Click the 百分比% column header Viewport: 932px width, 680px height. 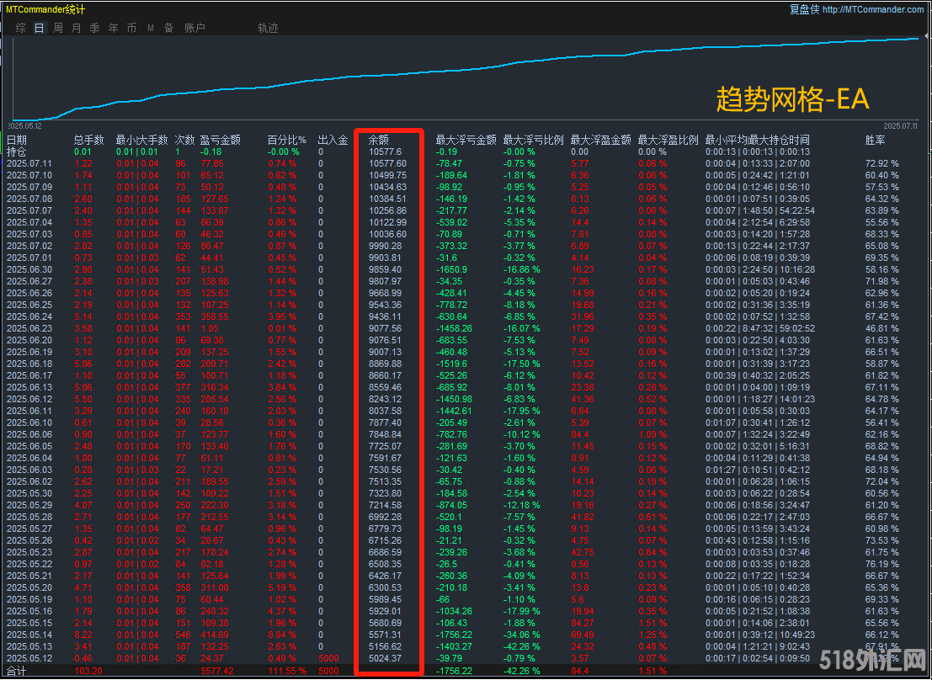(x=286, y=140)
